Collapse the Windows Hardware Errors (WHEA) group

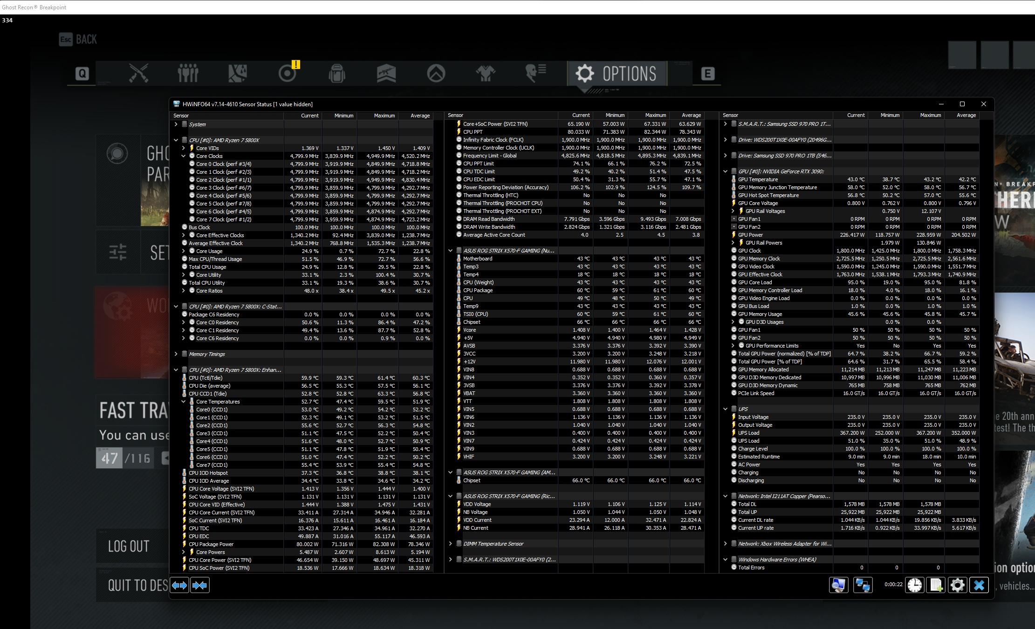point(725,560)
